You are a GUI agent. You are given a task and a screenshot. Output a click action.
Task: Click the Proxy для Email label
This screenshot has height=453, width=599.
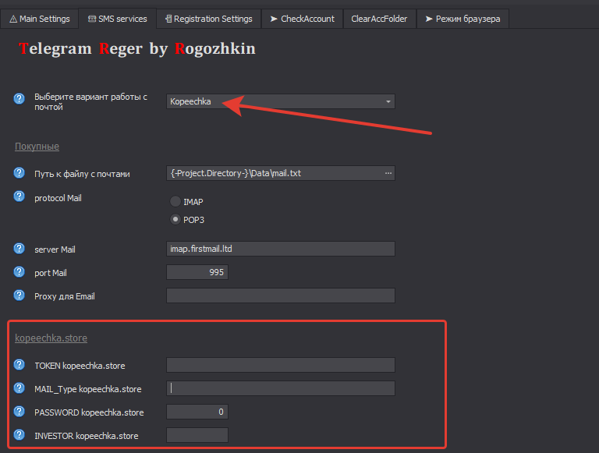pos(65,296)
